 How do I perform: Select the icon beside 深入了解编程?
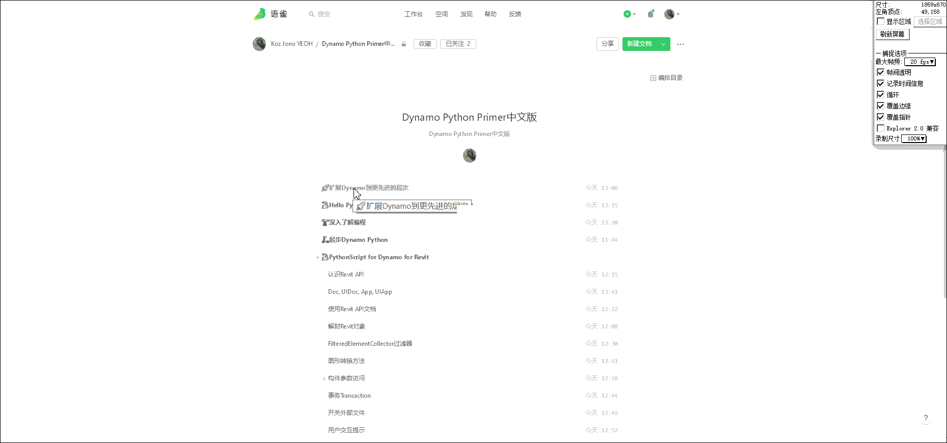(x=325, y=223)
